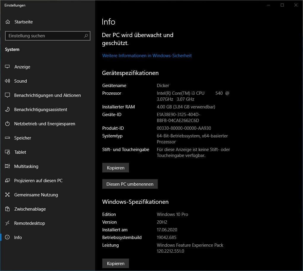This screenshot has height=271, width=303.
Task: Click Kopieren under Windows-Spezifikationen
Action: click(x=116, y=263)
